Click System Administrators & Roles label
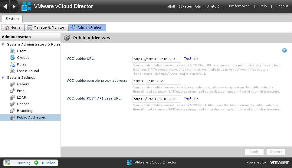The width and height of the screenshot is (292, 168). point(34,44)
